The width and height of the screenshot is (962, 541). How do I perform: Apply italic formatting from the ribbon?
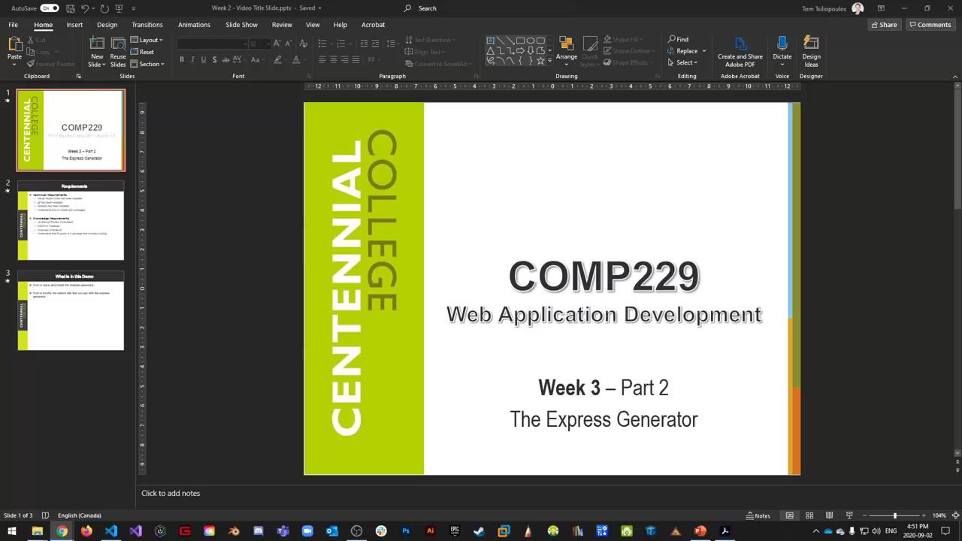tap(192, 59)
